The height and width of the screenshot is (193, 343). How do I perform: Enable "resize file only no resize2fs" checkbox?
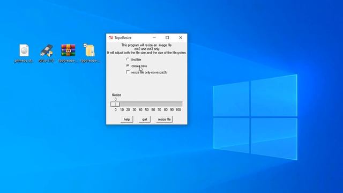(x=128, y=72)
